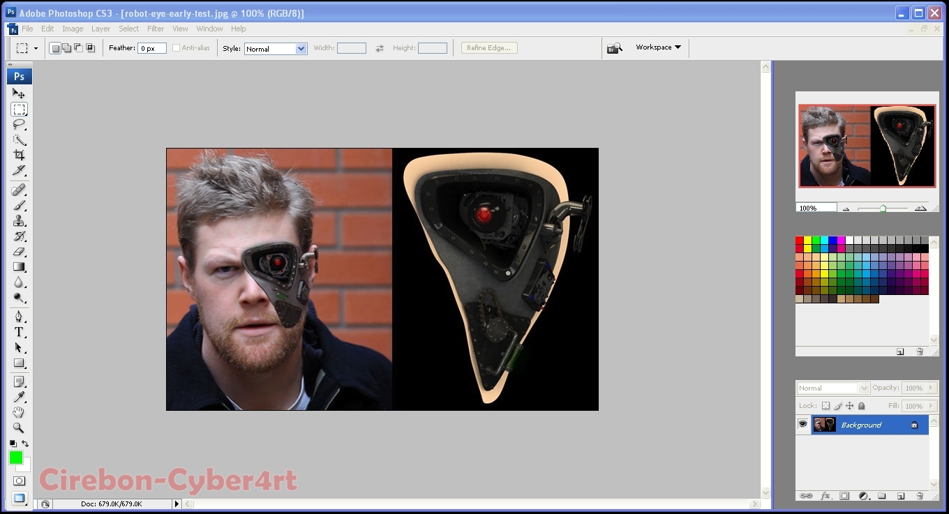Image resolution: width=949 pixels, height=514 pixels.
Task: Change the screen mode button
Action: coord(19,498)
